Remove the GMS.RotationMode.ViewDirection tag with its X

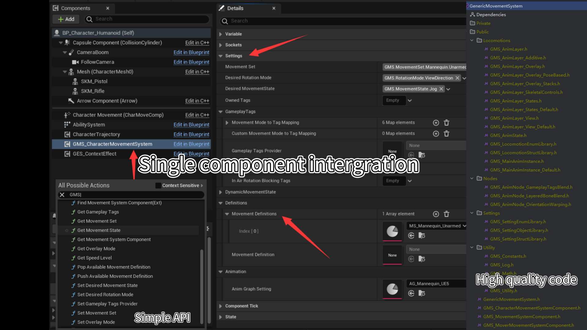click(x=457, y=78)
